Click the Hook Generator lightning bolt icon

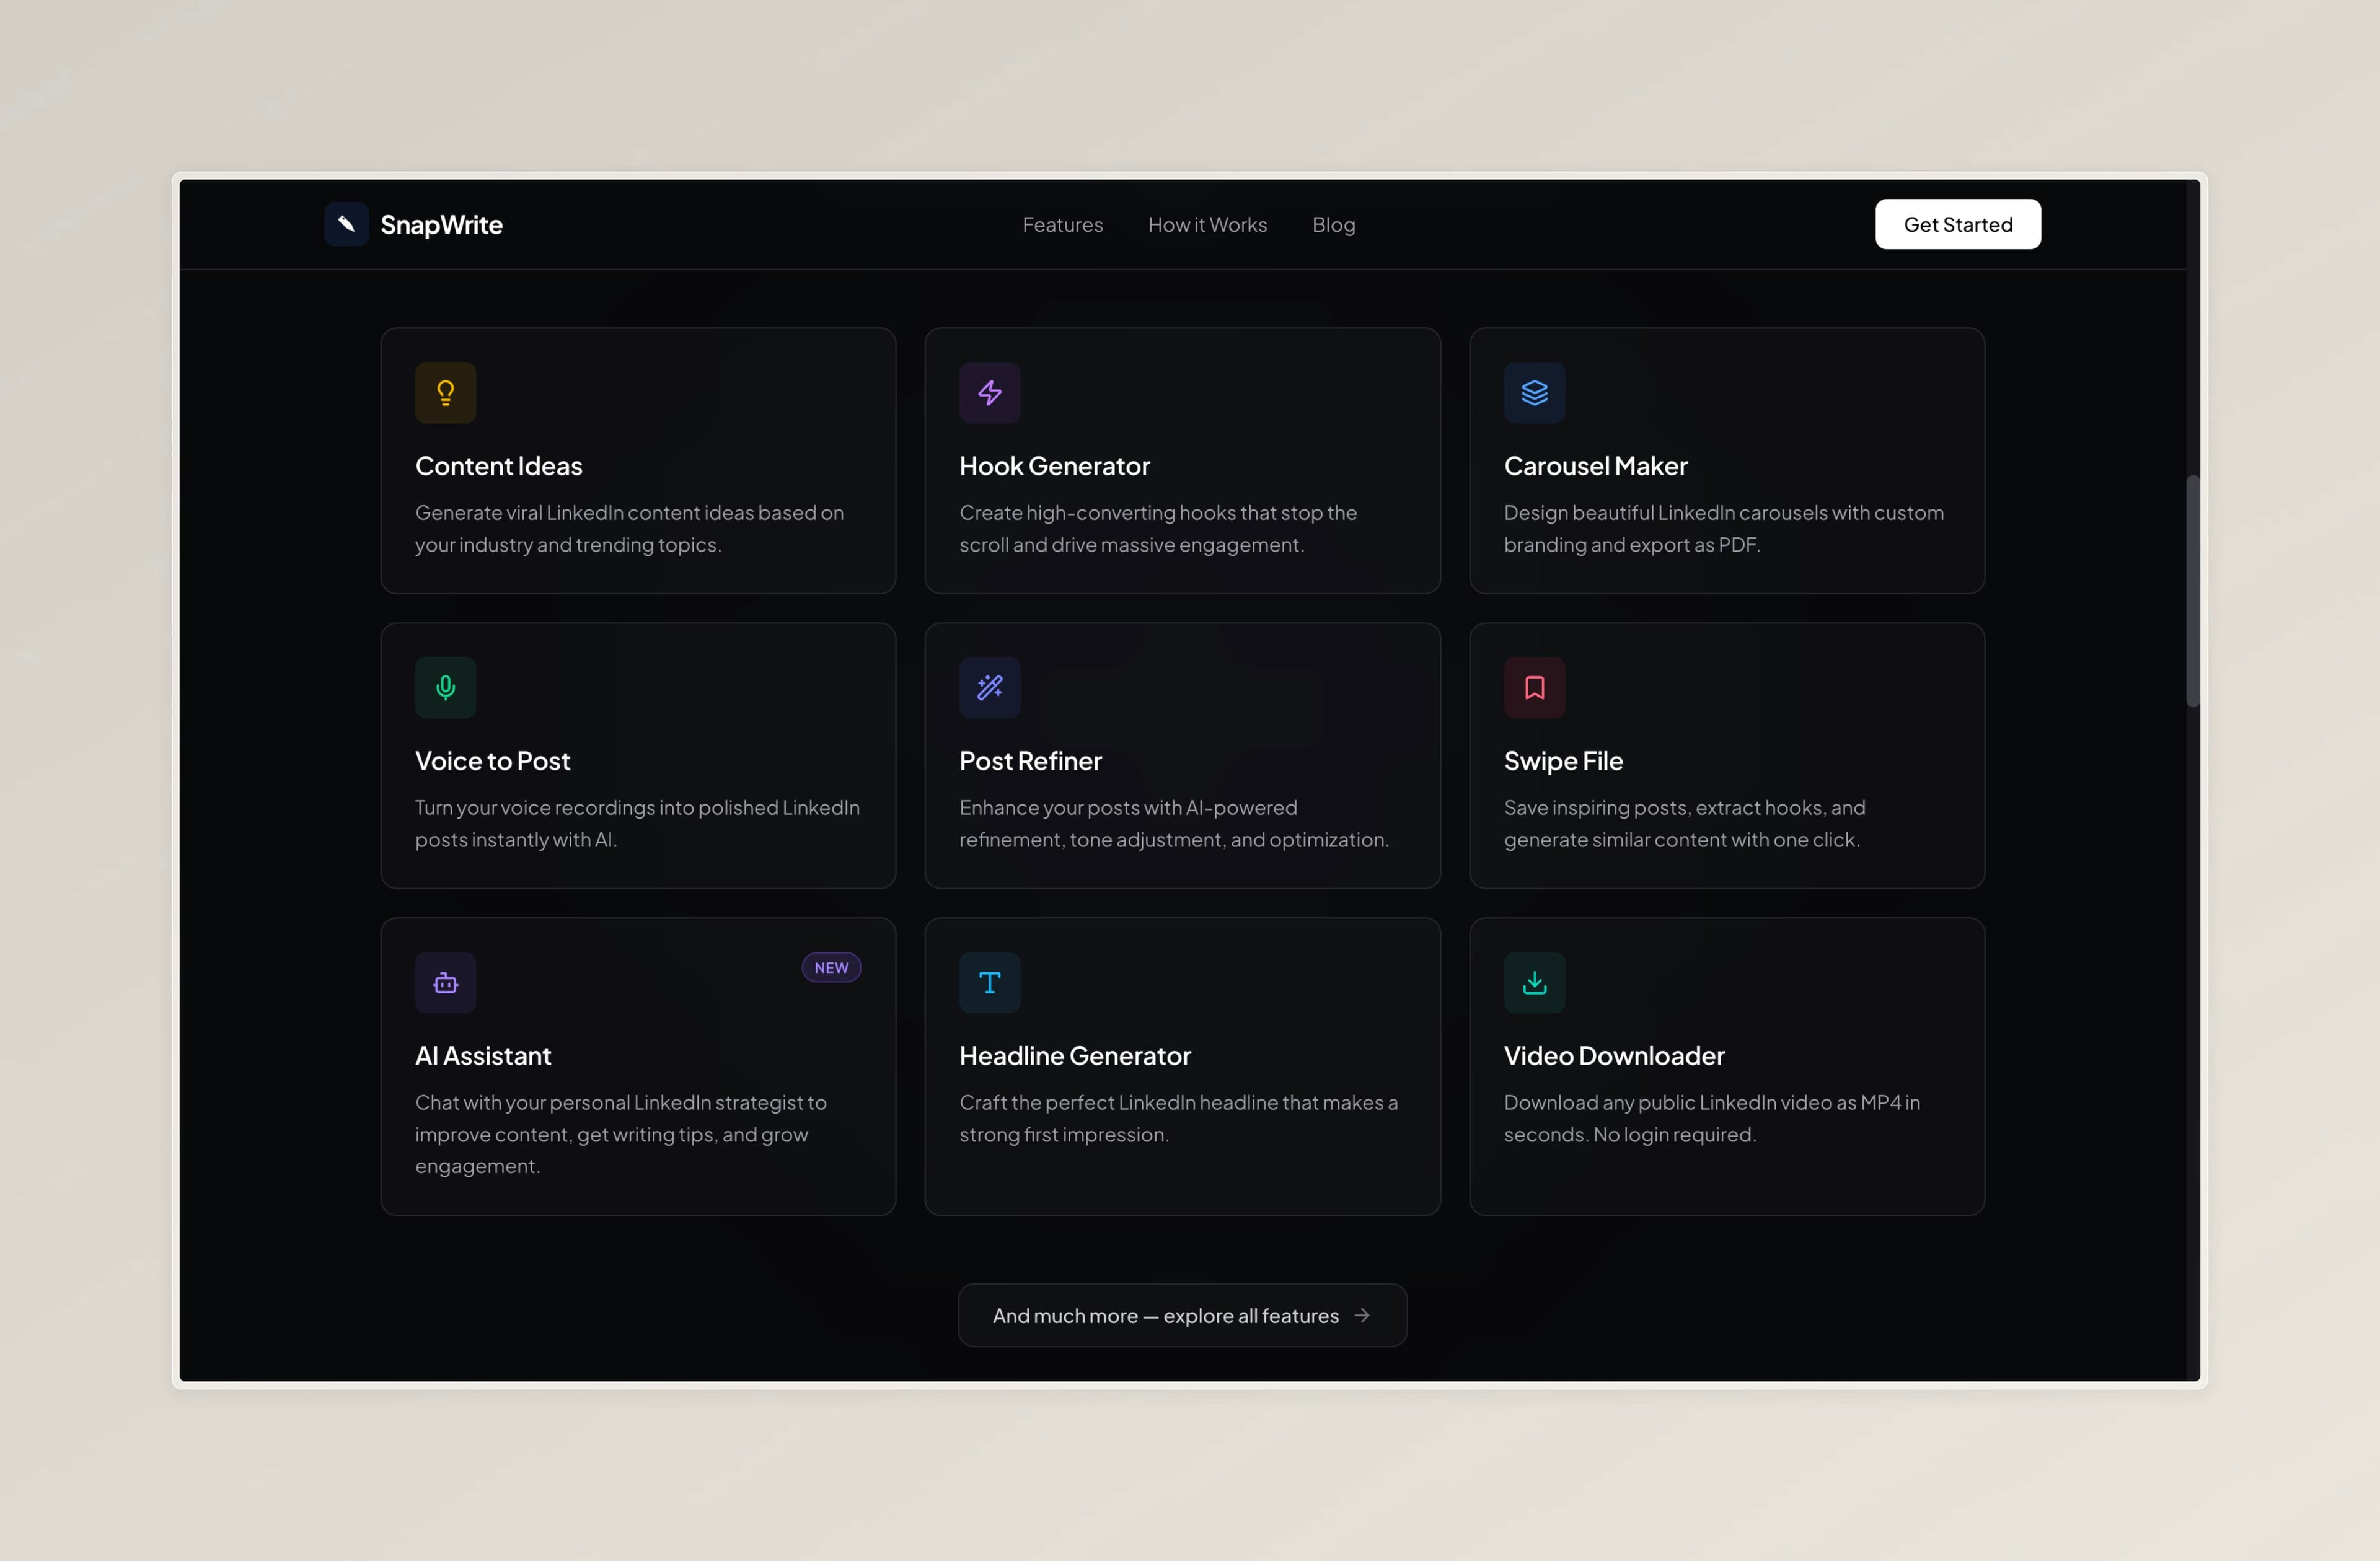(989, 393)
